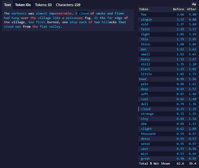Switch to the Token IDs tab

coord(23,5)
